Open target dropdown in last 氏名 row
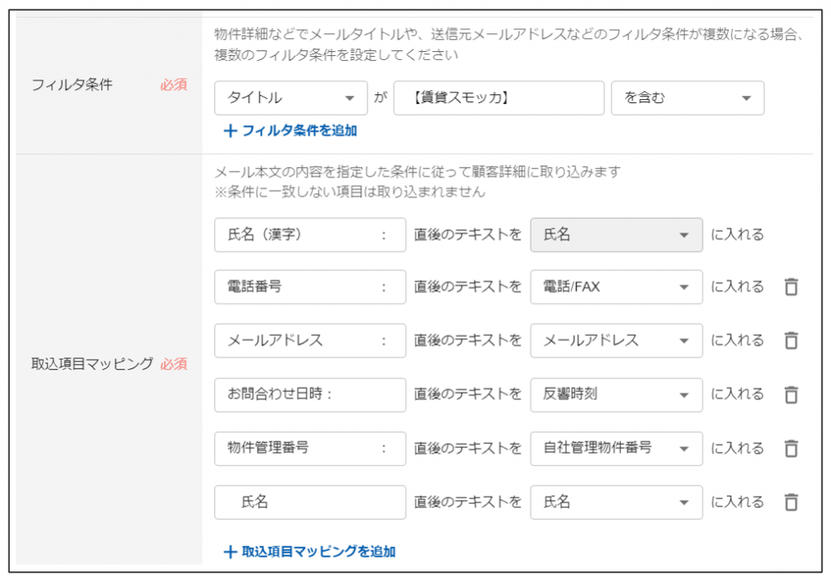 click(617, 502)
